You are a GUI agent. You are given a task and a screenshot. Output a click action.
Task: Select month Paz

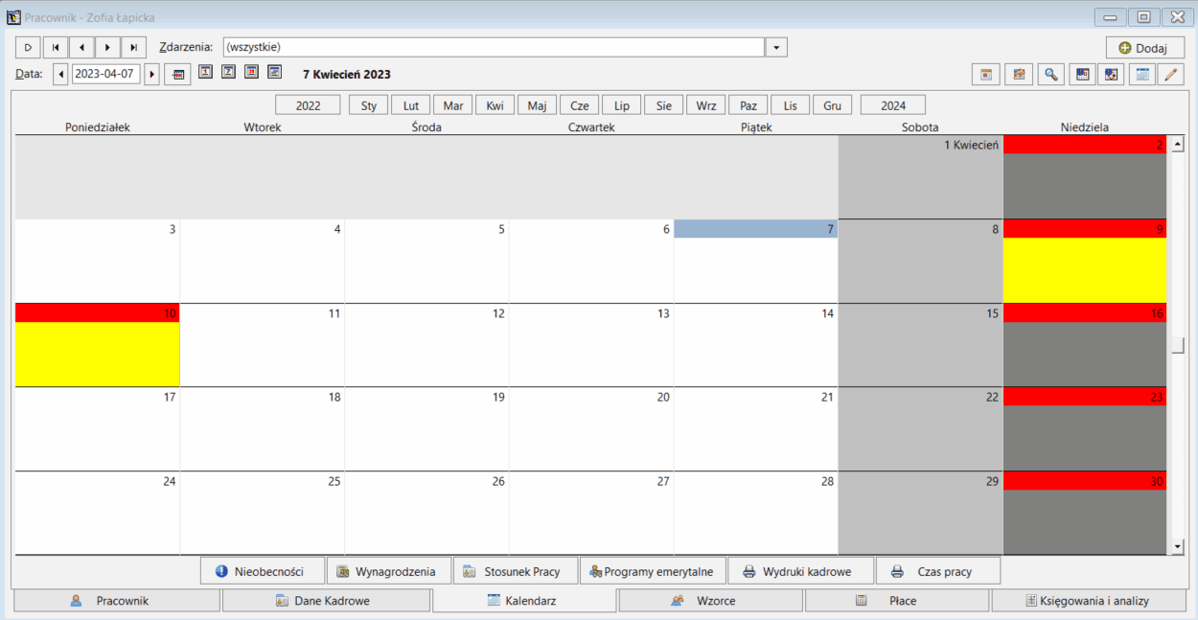point(749,105)
